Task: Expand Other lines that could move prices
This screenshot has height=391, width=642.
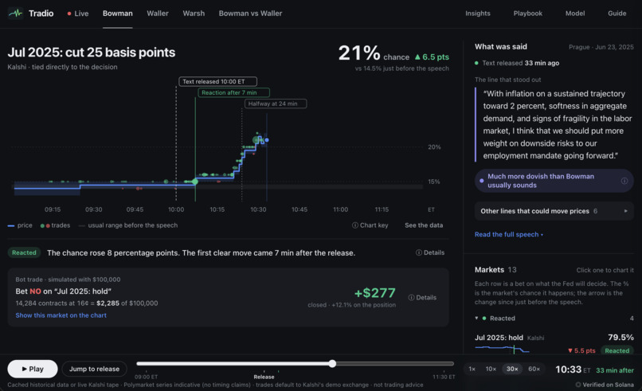Action: 554,211
